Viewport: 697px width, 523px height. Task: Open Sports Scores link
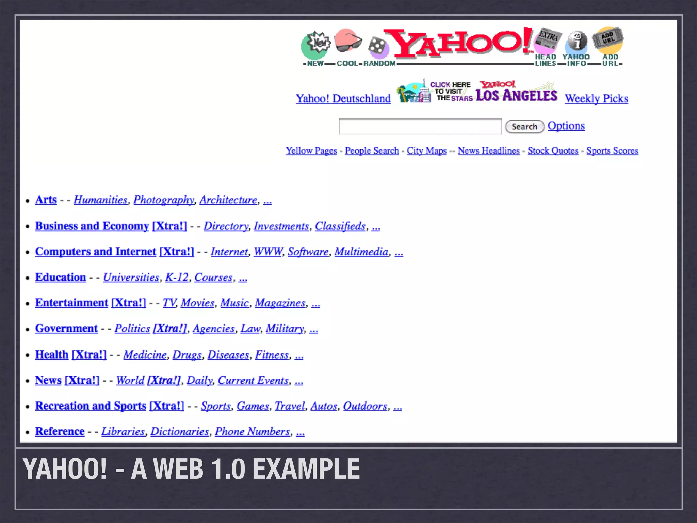pyautogui.click(x=612, y=151)
